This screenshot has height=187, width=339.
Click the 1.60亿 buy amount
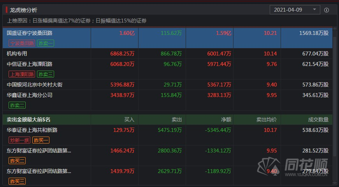[x=127, y=33]
